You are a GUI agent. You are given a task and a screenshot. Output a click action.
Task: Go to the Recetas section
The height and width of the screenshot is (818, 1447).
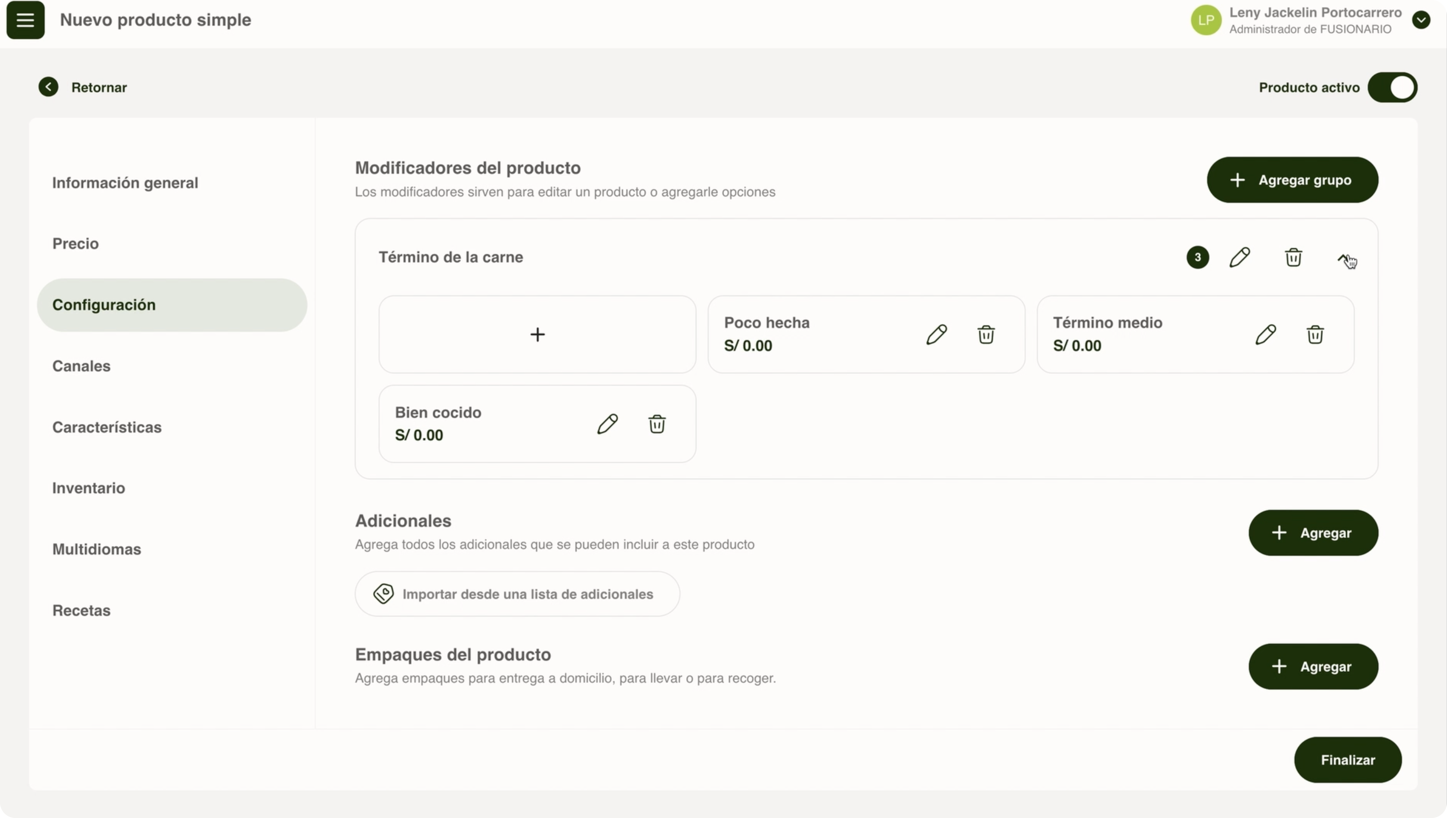[x=81, y=611]
